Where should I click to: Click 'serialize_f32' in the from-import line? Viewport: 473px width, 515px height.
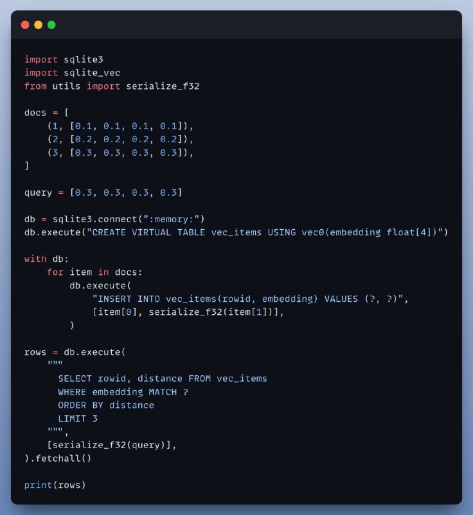163,86
